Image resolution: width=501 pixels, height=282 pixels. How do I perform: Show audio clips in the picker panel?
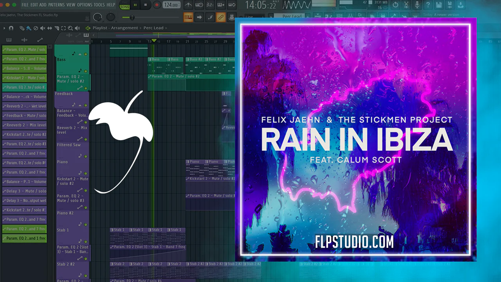point(24,40)
